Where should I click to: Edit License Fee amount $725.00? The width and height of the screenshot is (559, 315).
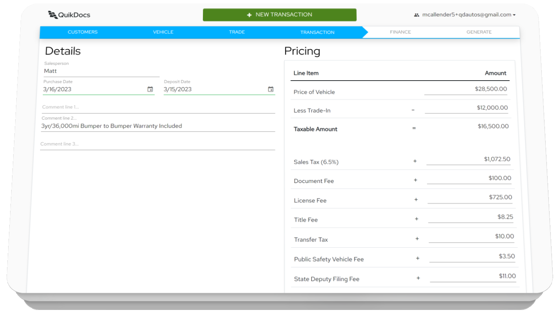click(x=470, y=197)
